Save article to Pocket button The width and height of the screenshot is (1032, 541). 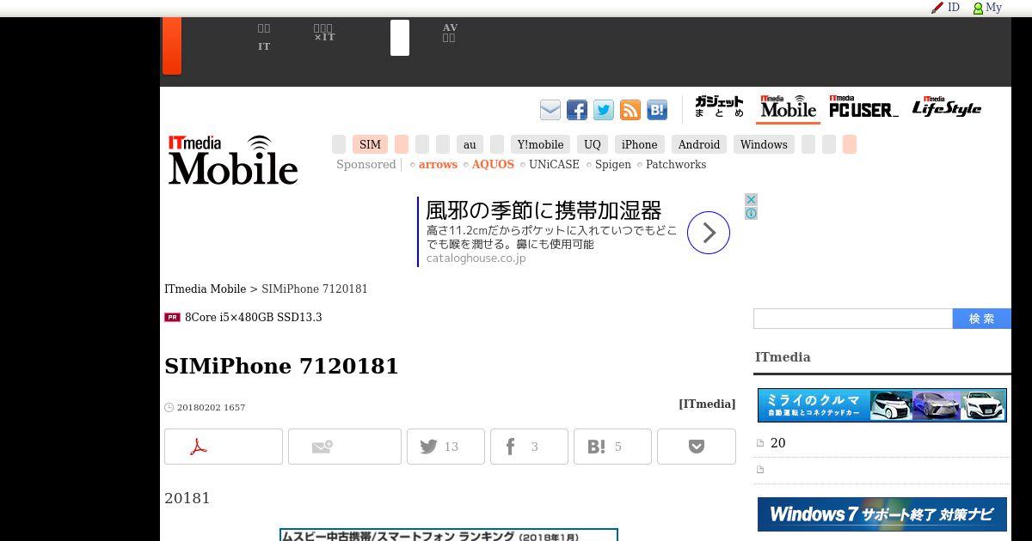pyautogui.click(x=697, y=447)
